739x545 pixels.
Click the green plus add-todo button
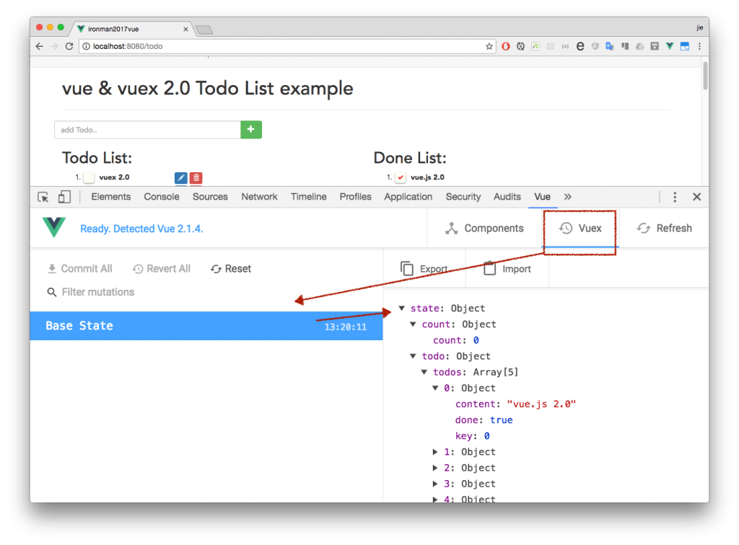tap(250, 130)
